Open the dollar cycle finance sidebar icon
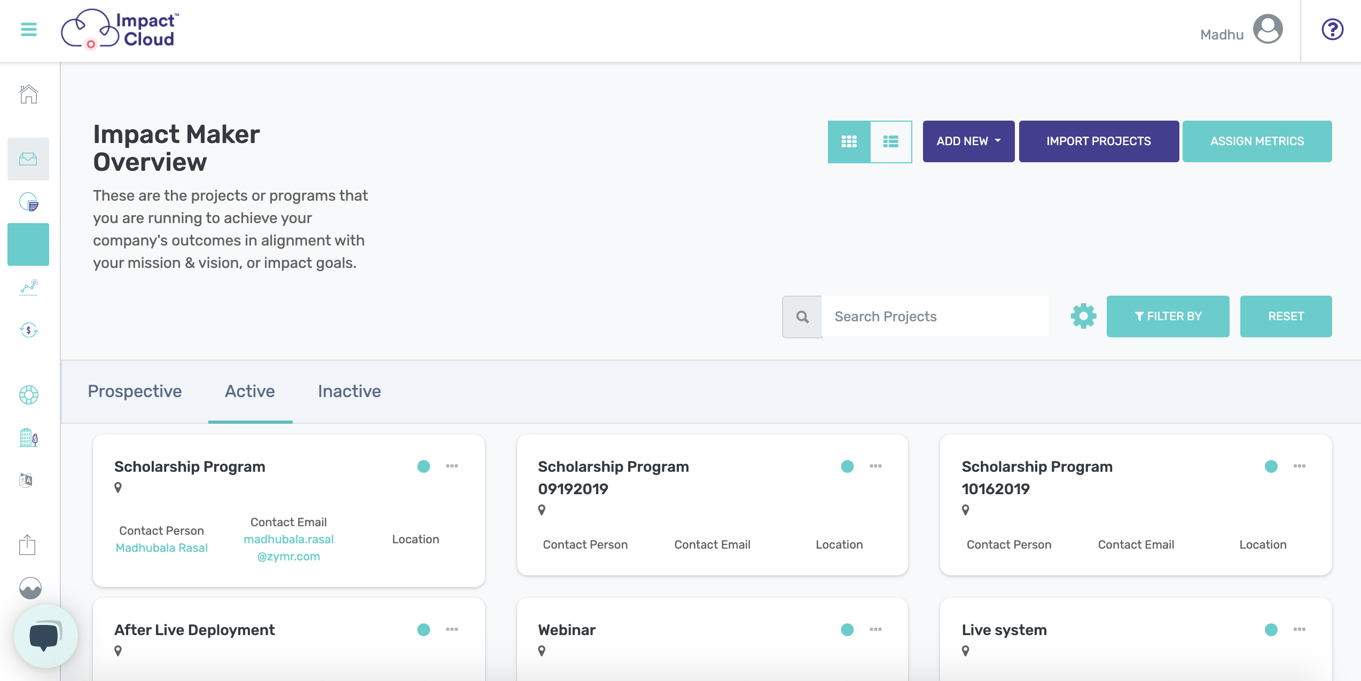This screenshot has height=681, width=1361. [x=29, y=330]
